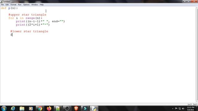The image size is (198, 111).
Task: Open the Options menu
Action: coord(26,5)
